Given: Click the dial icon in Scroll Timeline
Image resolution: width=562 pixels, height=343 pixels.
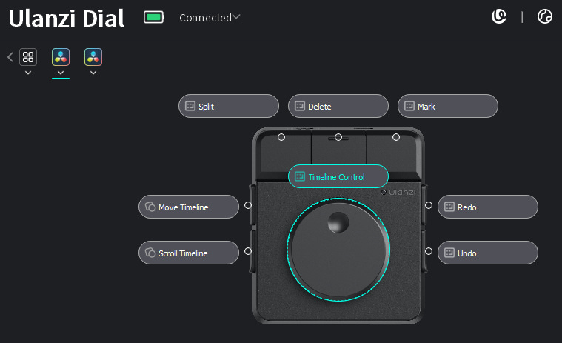Looking at the screenshot, I should pos(150,253).
